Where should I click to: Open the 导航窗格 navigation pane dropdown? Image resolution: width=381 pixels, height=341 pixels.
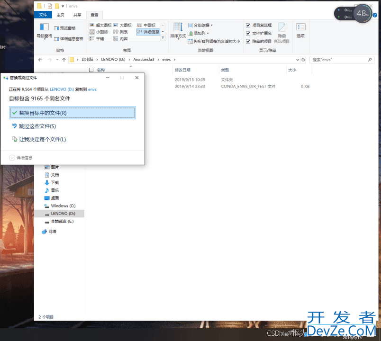tap(44, 31)
